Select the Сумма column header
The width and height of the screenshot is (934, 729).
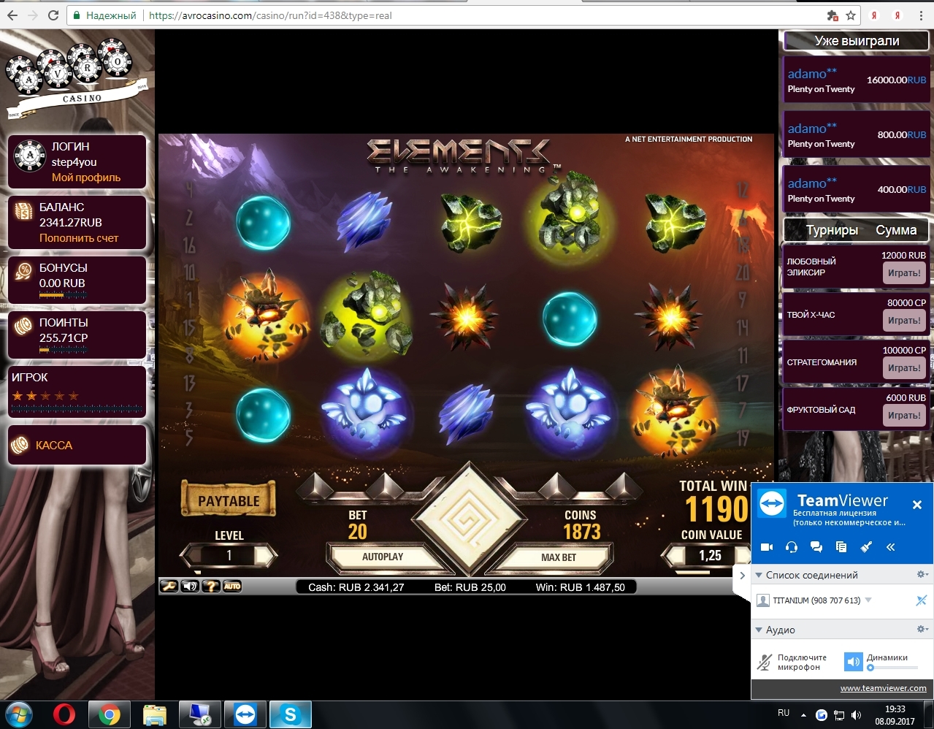(896, 230)
